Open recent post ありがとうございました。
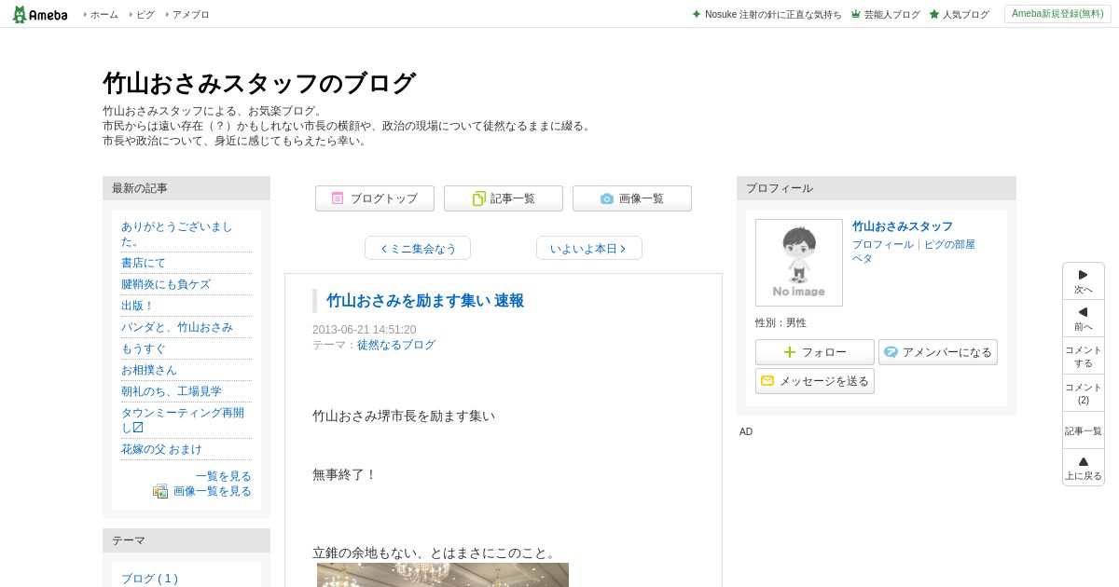The height and width of the screenshot is (587, 1119). [176, 234]
